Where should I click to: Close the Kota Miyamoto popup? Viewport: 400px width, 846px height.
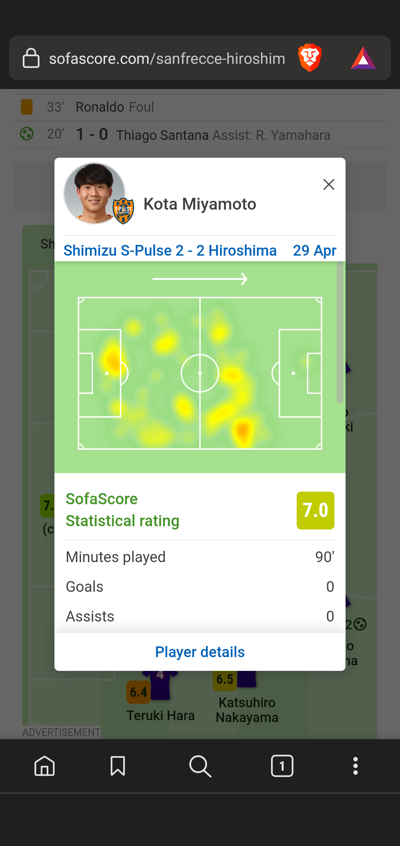point(329,184)
